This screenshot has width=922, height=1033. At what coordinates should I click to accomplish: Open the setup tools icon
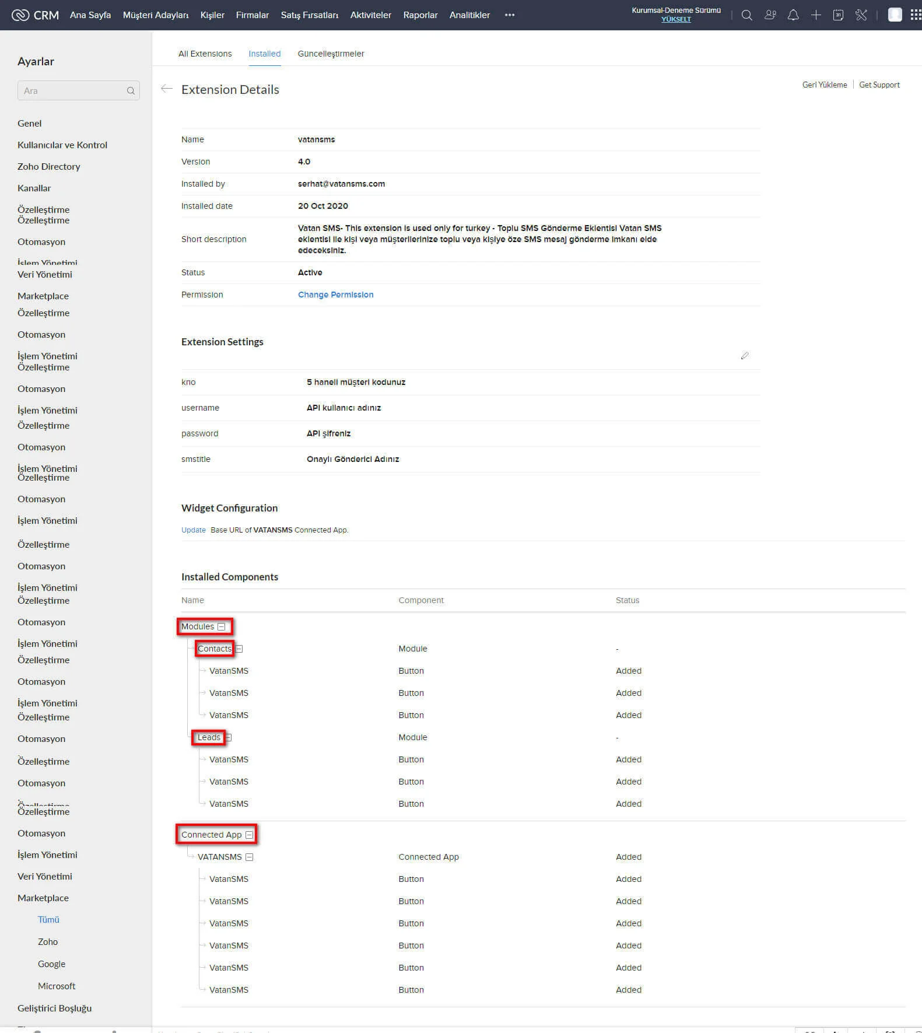(x=861, y=15)
